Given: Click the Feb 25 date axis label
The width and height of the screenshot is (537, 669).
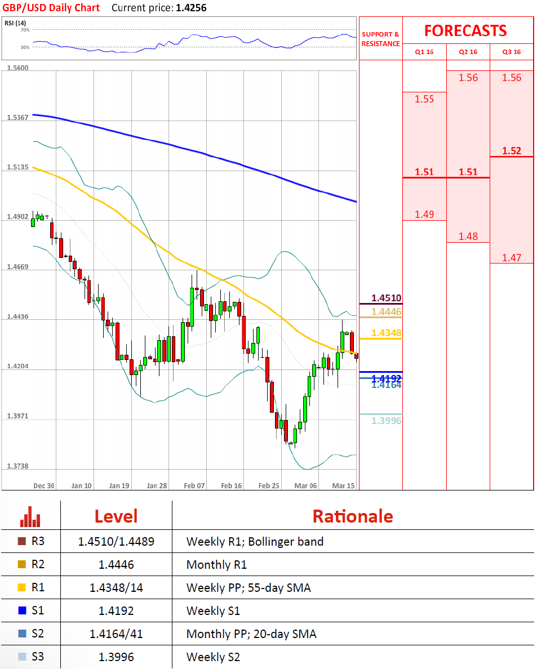Looking at the screenshot, I should tap(269, 485).
